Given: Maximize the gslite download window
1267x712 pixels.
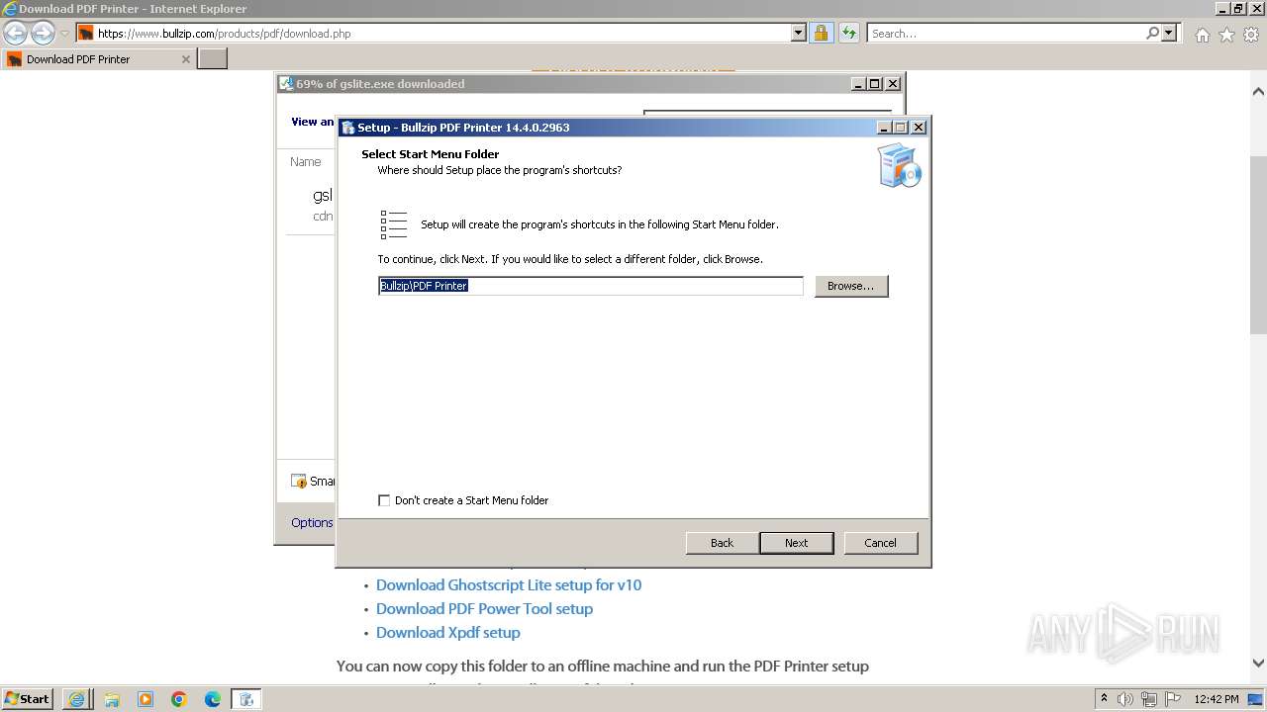Looking at the screenshot, I should tap(875, 84).
